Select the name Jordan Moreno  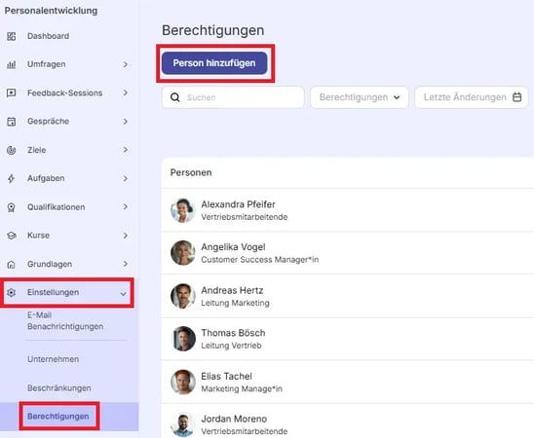(x=234, y=419)
